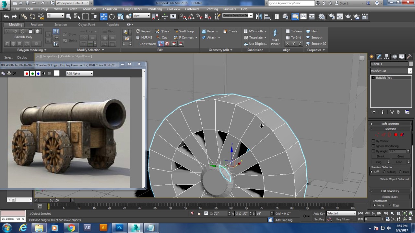This screenshot has width=415, height=233.
Task: Click the Swift Loop tool
Action: click(184, 31)
